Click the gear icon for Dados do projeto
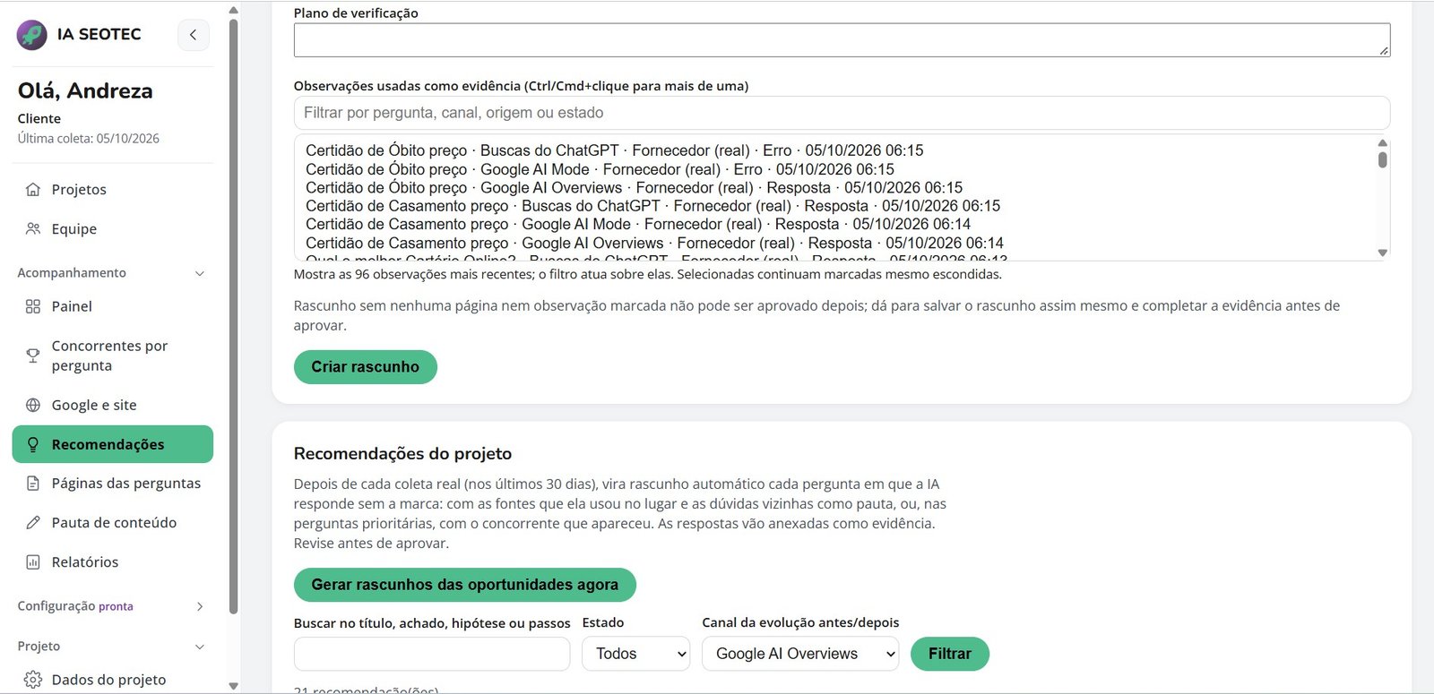The width and height of the screenshot is (1434, 694). [x=33, y=680]
